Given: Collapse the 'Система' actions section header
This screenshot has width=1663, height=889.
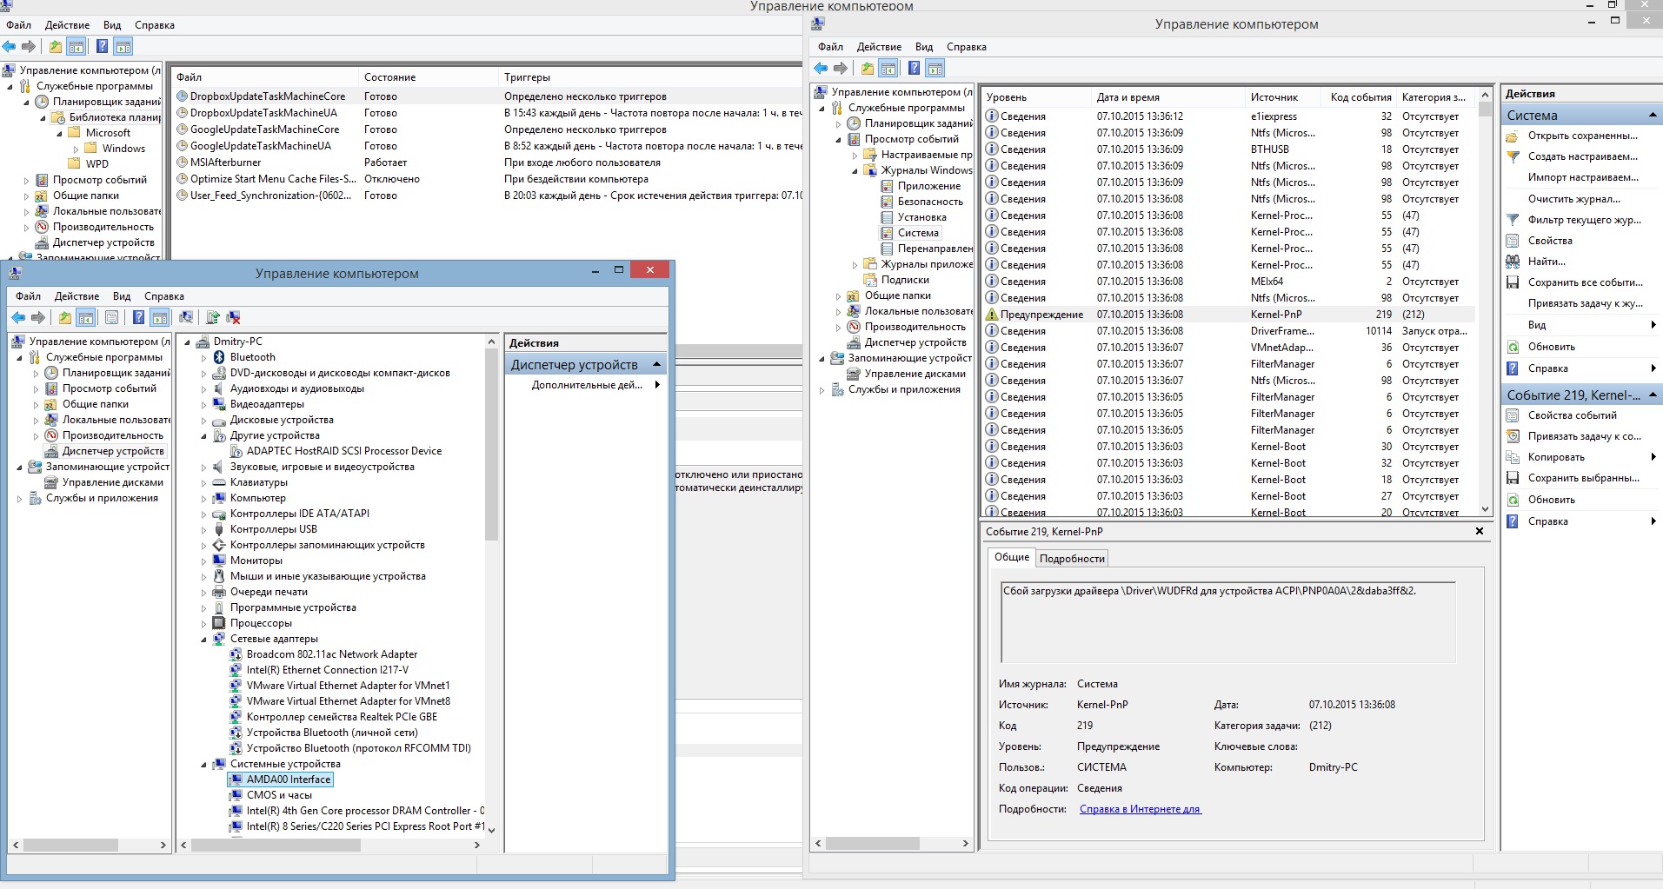Looking at the screenshot, I should (x=1652, y=116).
